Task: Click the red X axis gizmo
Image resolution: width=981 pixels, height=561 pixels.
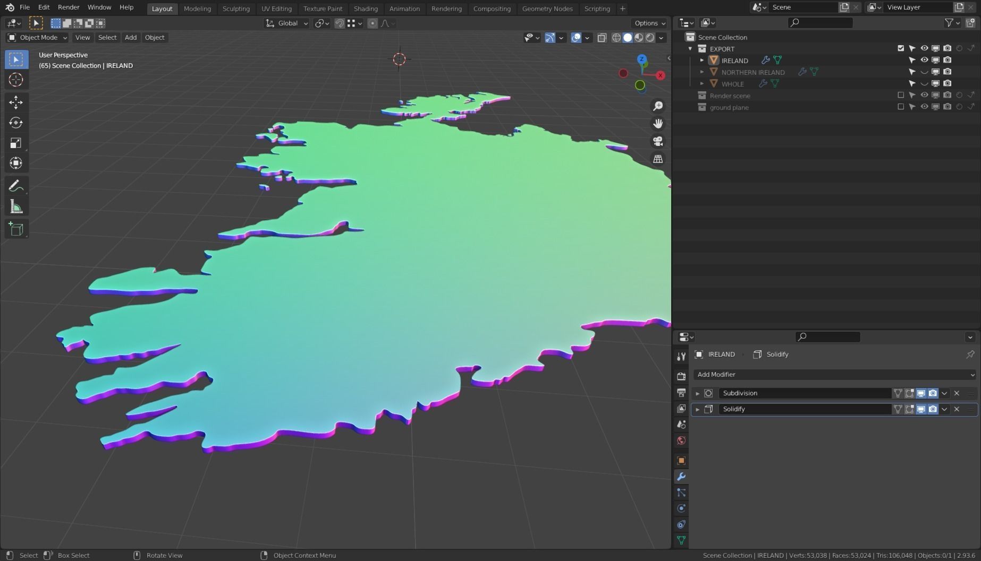Action: 661,75
